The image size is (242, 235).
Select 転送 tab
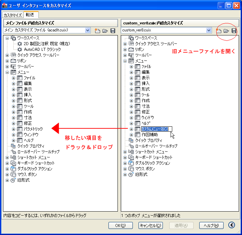(31, 14)
